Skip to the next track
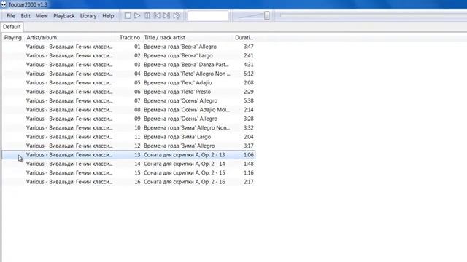The width and height of the screenshot is (467, 262). pyautogui.click(x=167, y=16)
